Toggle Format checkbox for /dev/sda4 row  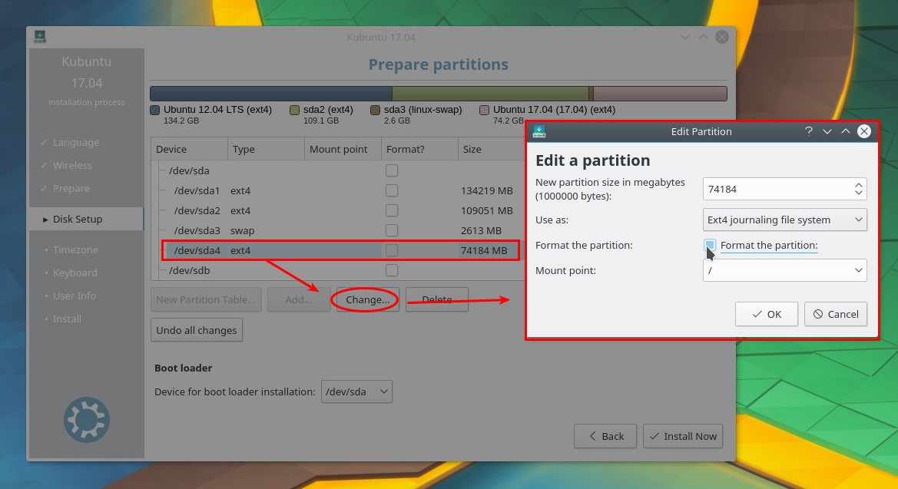click(x=392, y=250)
